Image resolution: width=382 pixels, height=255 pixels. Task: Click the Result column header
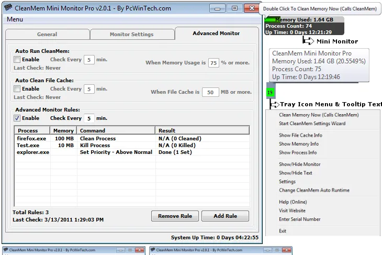[x=202, y=131]
